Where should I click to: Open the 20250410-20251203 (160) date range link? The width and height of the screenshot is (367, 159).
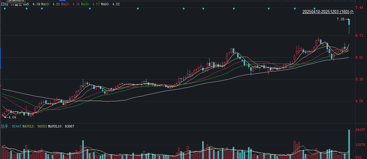tap(326, 12)
